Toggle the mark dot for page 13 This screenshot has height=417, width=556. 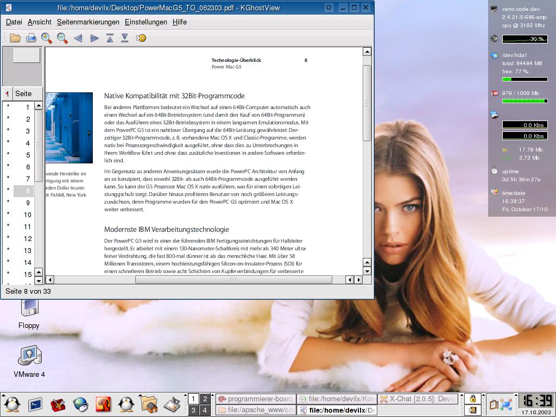click(8, 249)
